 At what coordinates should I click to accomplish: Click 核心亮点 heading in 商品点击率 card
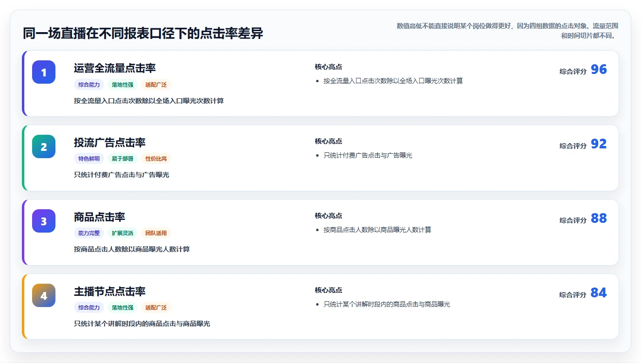[x=328, y=216]
